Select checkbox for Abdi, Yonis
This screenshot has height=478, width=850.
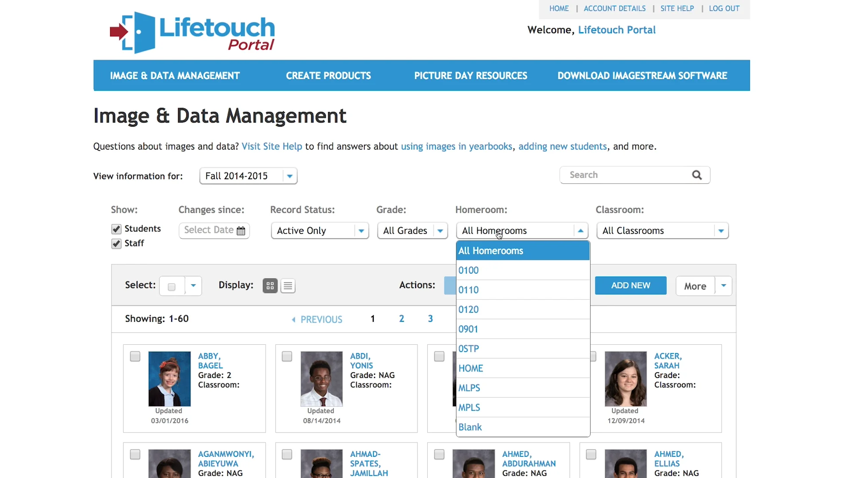tap(287, 356)
